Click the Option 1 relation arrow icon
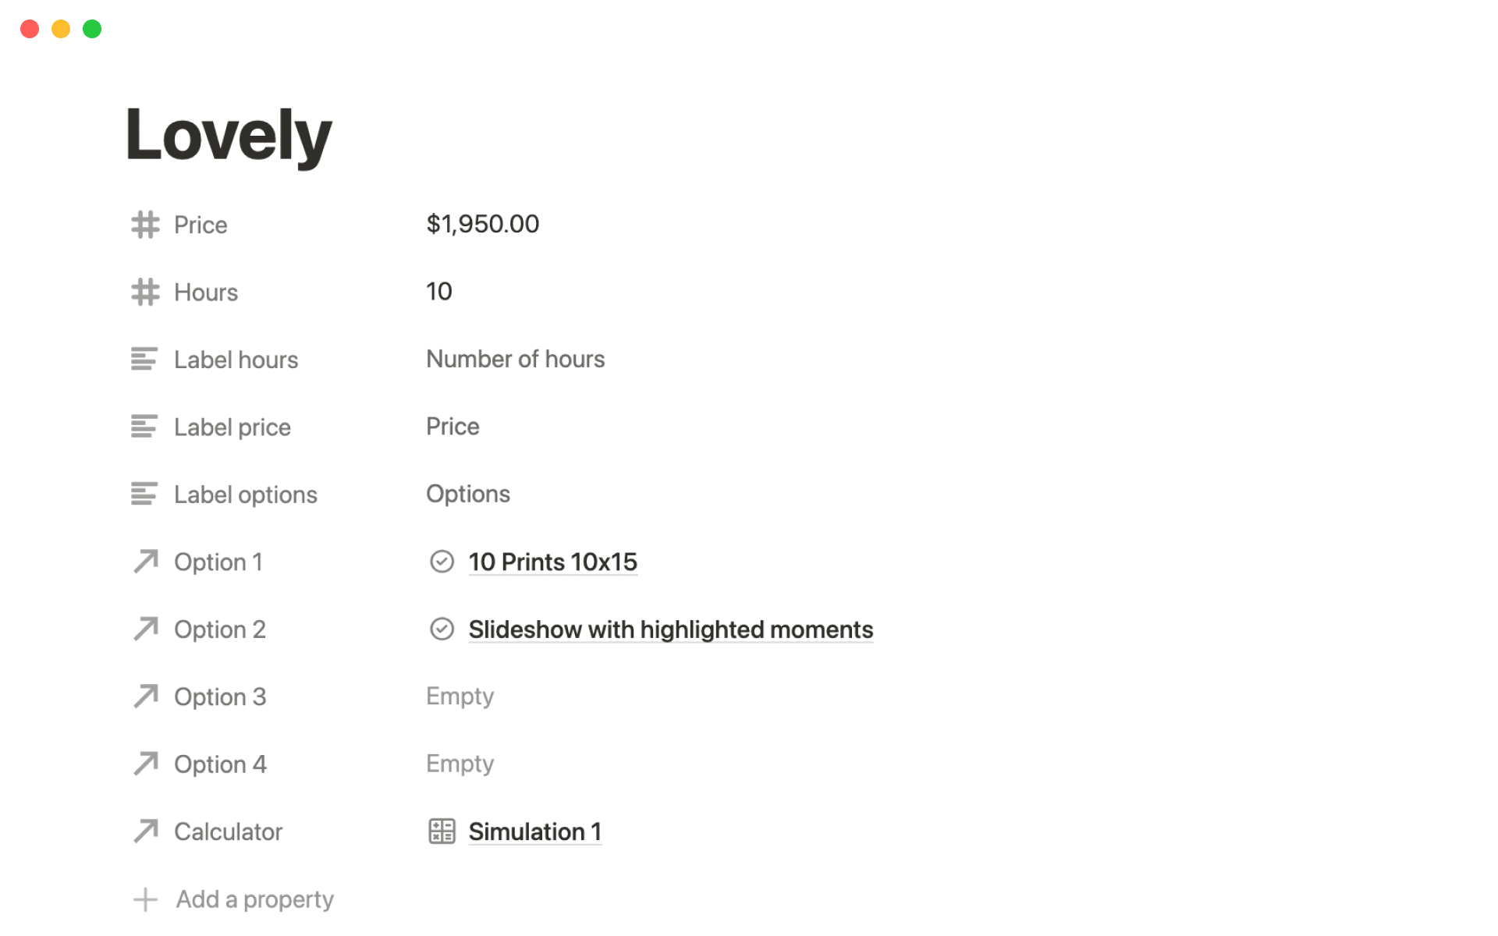Image resolution: width=1498 pixels, height=936 pixels. pyautogui.click(x=145, y=562)
